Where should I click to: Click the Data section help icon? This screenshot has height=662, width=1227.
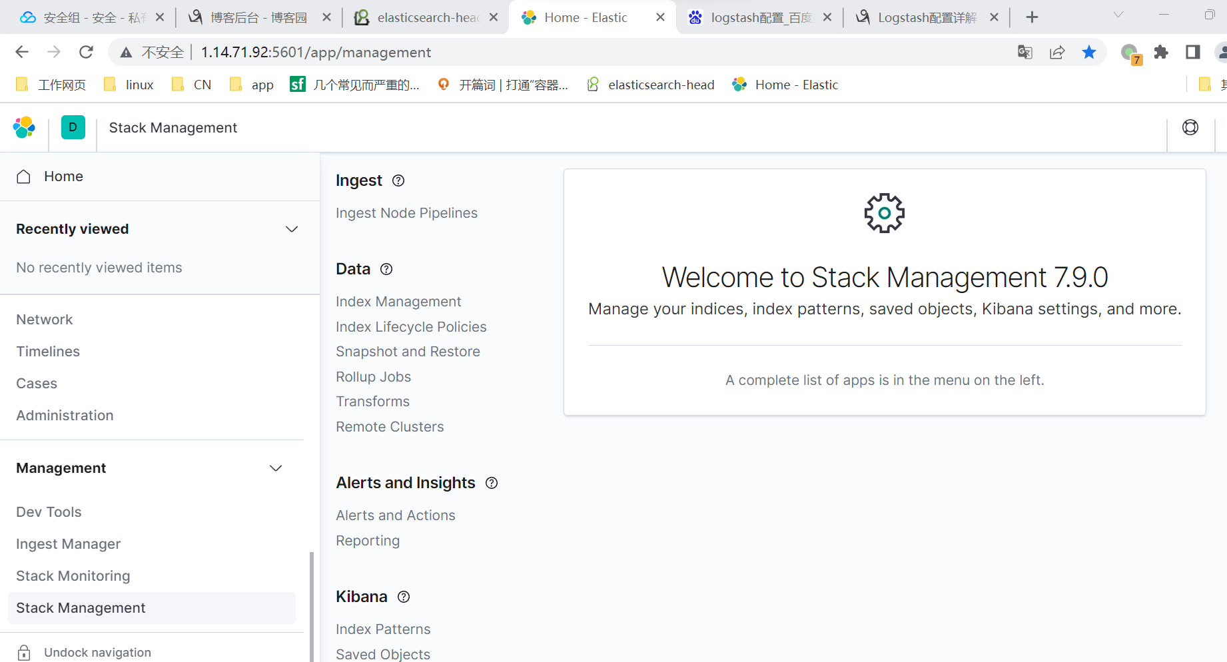click(386, 269)
